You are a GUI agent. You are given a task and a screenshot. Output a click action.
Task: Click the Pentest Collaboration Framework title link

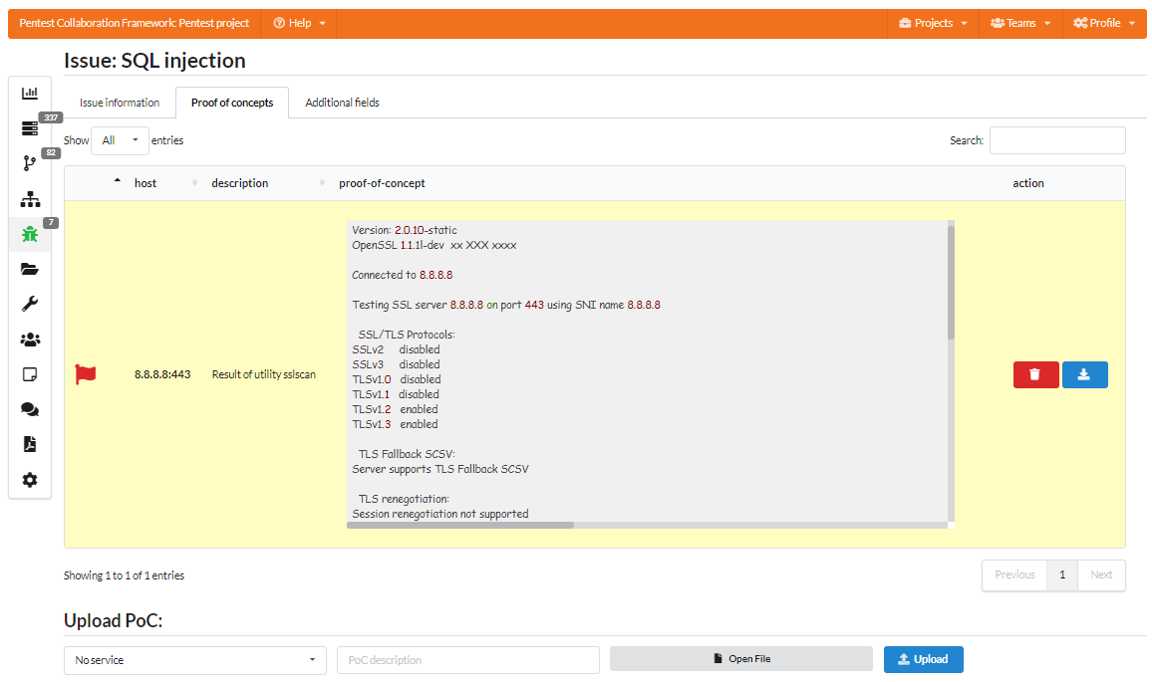pyautogui.click(x=135, y=23)
